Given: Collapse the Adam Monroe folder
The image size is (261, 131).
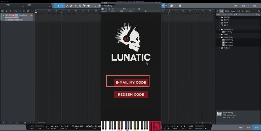Looking at the screenshot, I should point(220,29).
